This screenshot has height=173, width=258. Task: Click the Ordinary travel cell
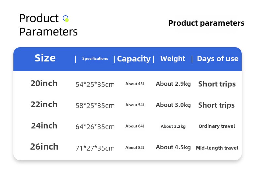[217, 126]
